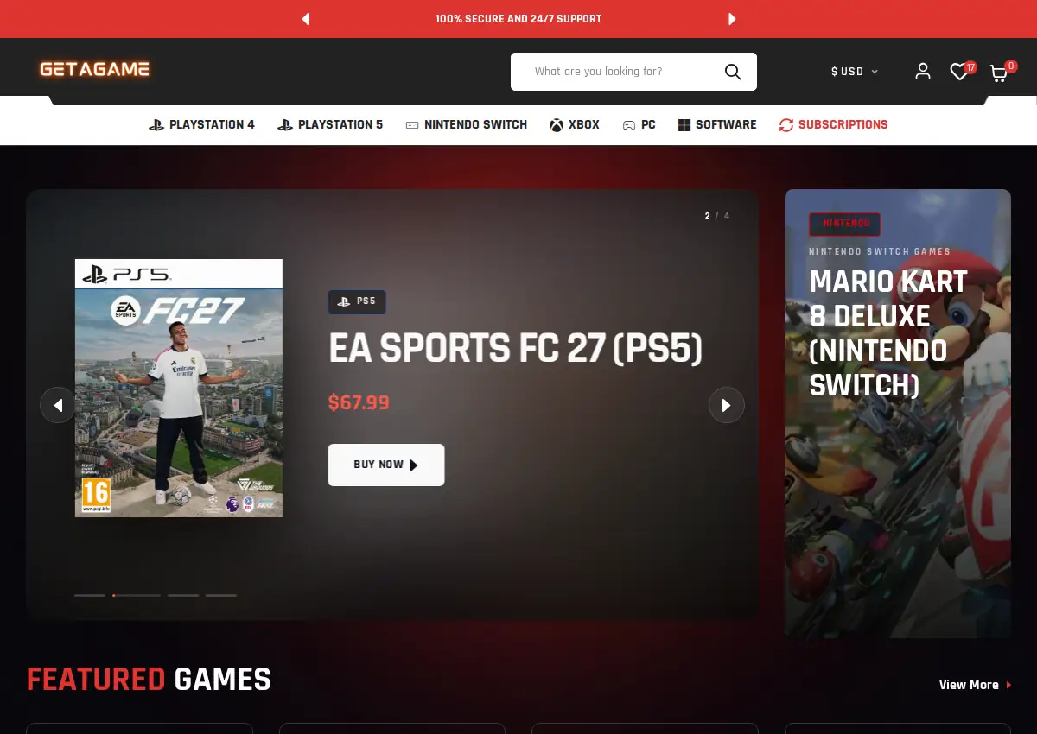This screenshot has height=734, width=1037.
Task: Open the GETAGAME logo homepage
Action: pyautogui.click(x=94, y=69)
